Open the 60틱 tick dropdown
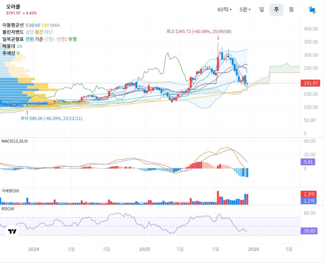The width and height of the screenshot is (324, 263). tap(224, 10)
